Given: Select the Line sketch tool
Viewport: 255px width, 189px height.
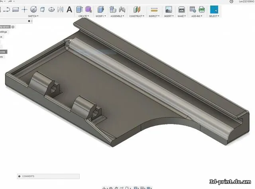Looking at the screenshot, I should [x=7, y=9].
